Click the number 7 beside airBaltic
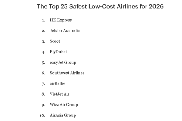The image size is (182, 121). (43, 84)
